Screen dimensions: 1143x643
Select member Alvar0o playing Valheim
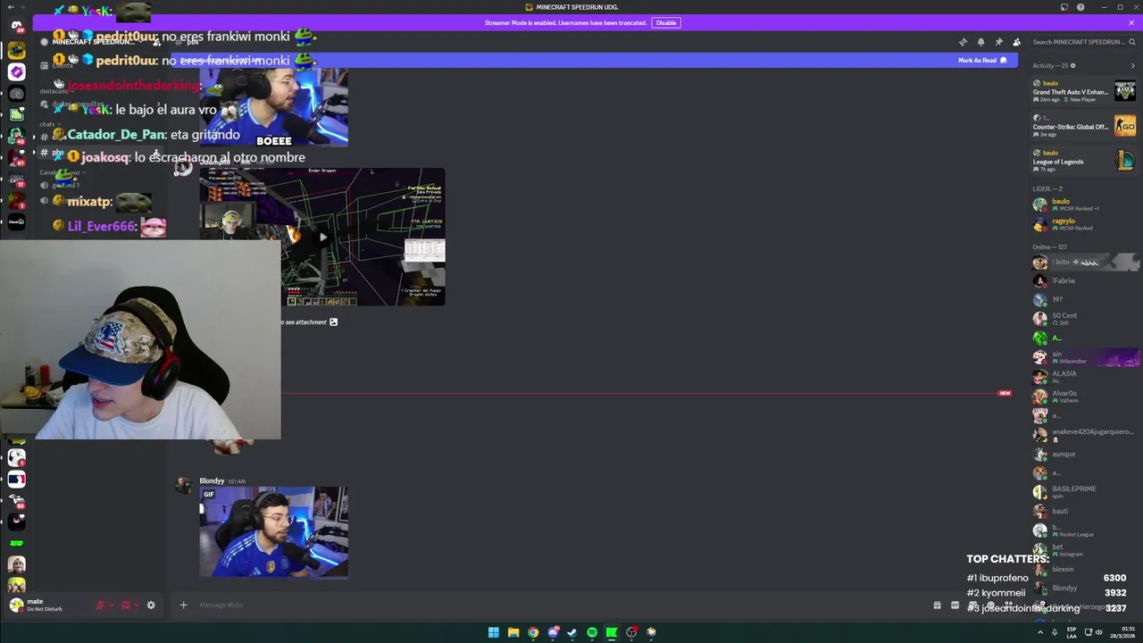pos(1084,397)
